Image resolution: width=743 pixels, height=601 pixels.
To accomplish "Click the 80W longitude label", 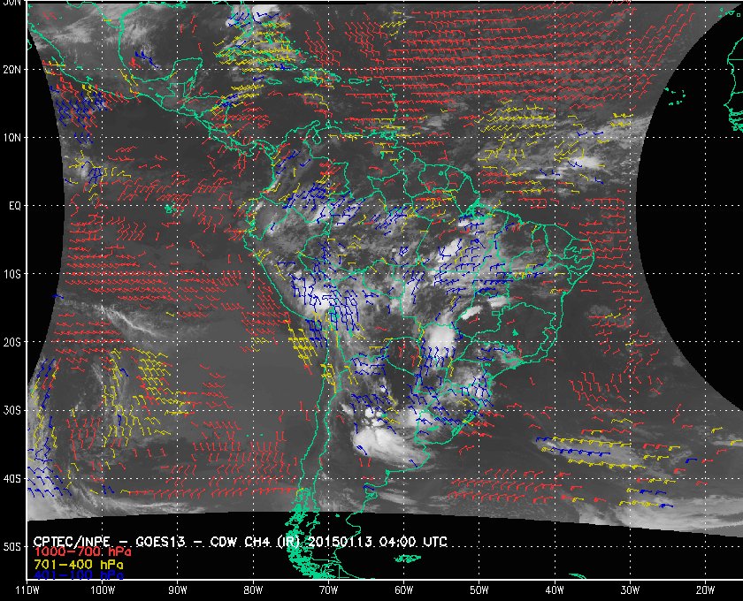I will [x=253, y=590].
